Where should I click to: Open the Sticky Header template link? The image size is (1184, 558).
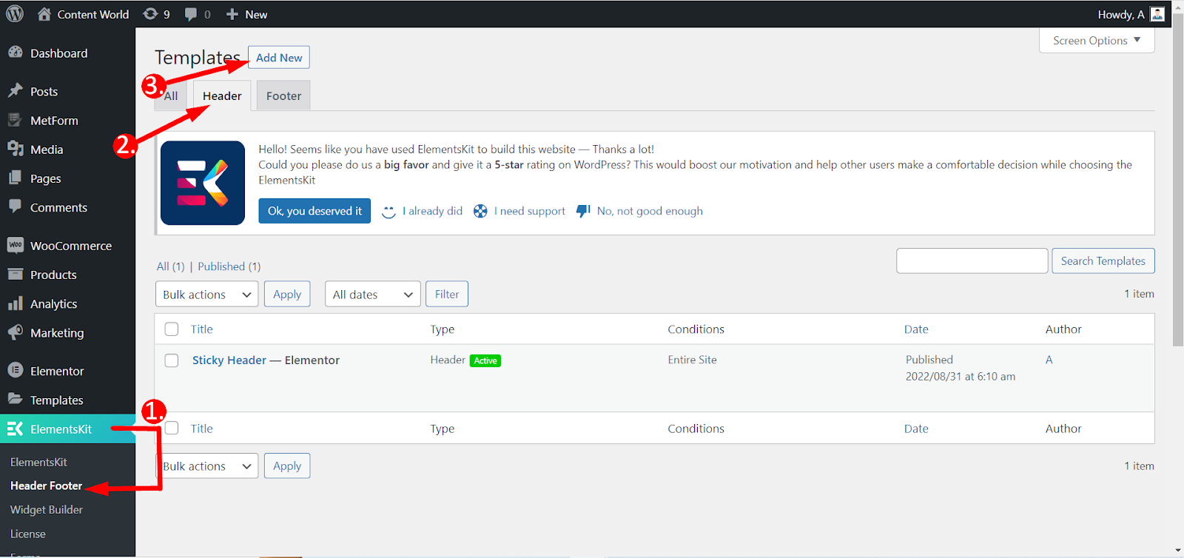(229, 360)
